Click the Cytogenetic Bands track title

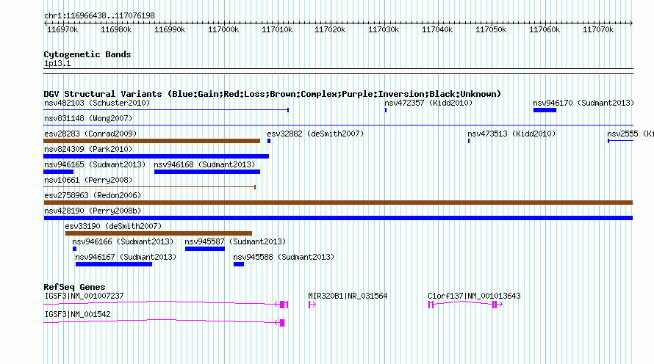(x=87, y=54)
